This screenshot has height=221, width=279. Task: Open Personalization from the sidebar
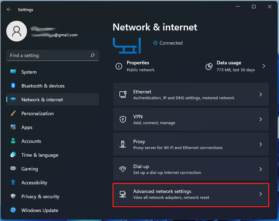tap(37, 113)
